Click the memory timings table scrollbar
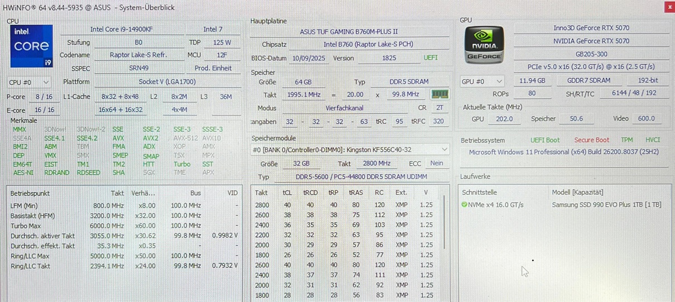Viewport: 675px width, 302px height. click(x=445, y=223)
